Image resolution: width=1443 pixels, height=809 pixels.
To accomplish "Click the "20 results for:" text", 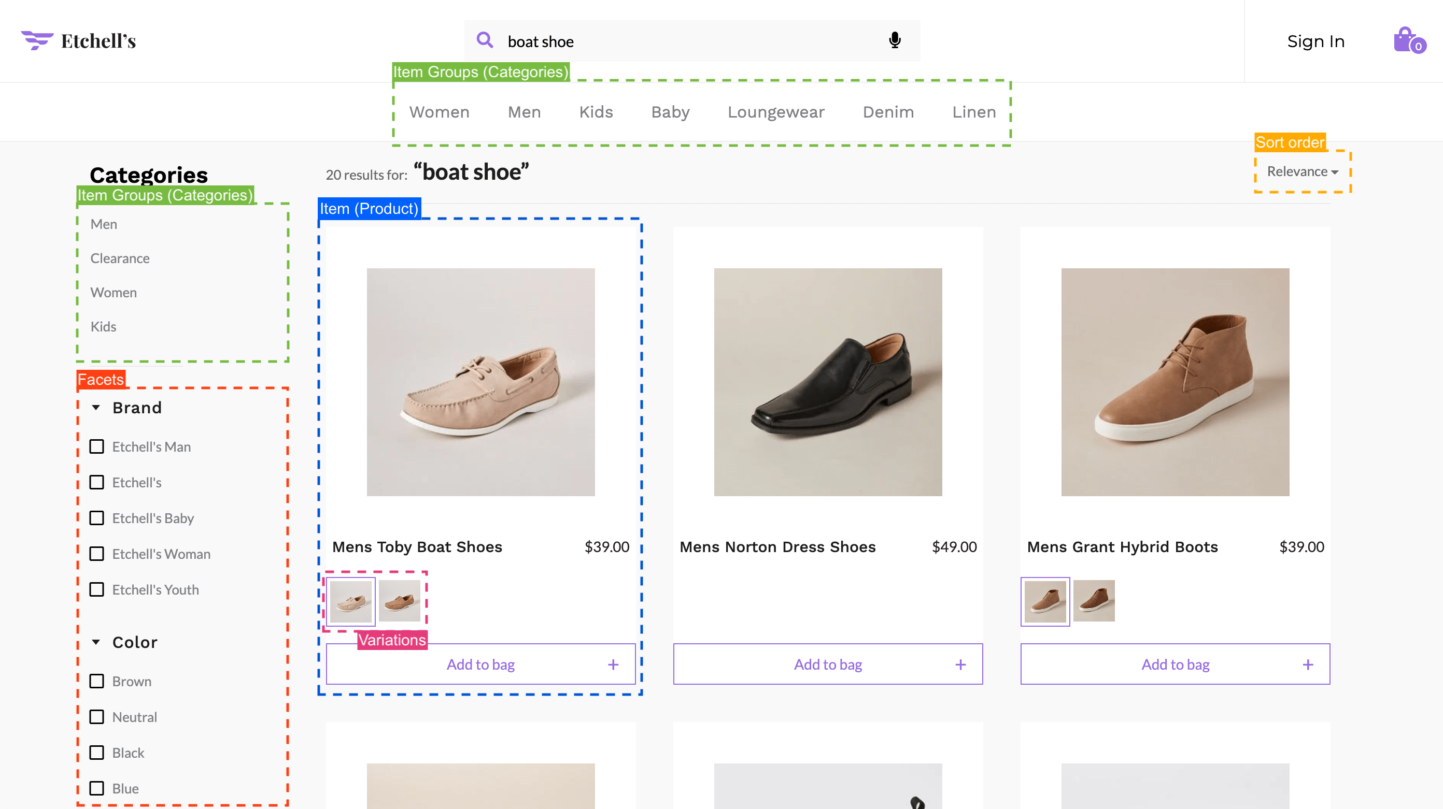I will (367, 175).
